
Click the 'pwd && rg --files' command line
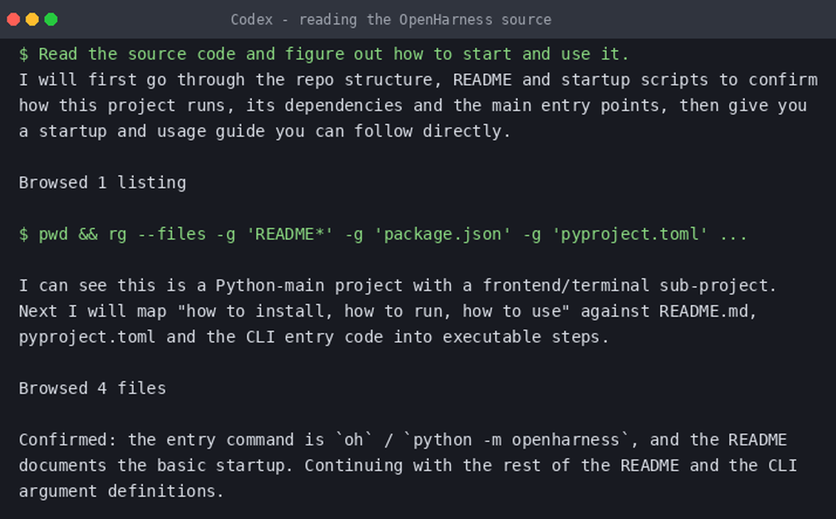tap(383, 234)
